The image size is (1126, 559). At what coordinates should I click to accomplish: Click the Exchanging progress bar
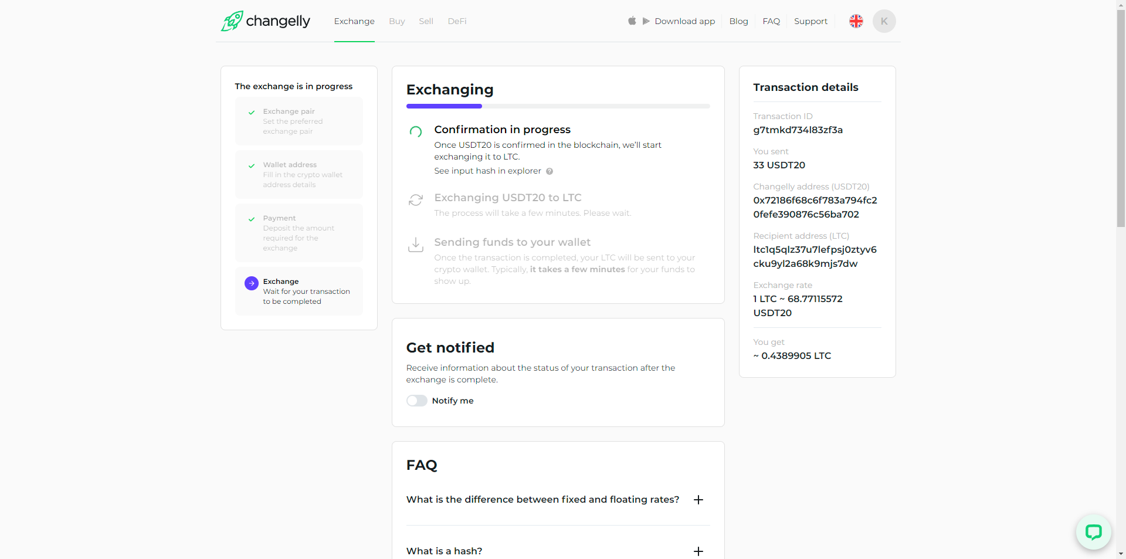point(558,106)
